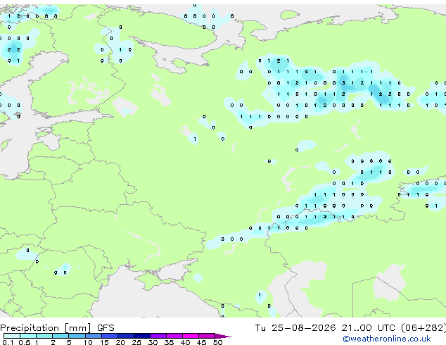Click the 45–50 mm legend color swatch
The height and width of the screenshot is (345, 446).
[207, 336]
